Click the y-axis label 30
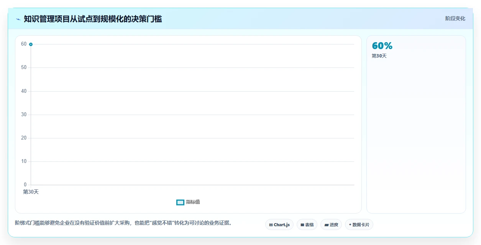 (24, 115)
